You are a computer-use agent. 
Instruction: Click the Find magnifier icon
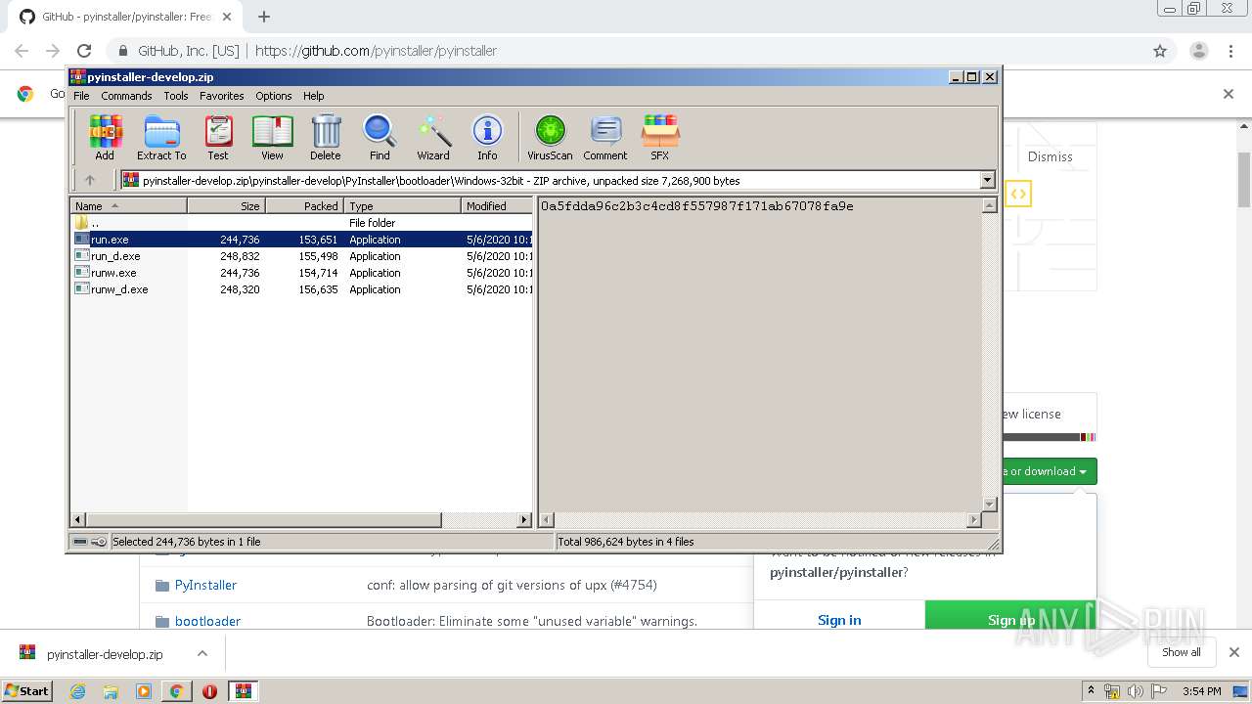tap(380, 137)
